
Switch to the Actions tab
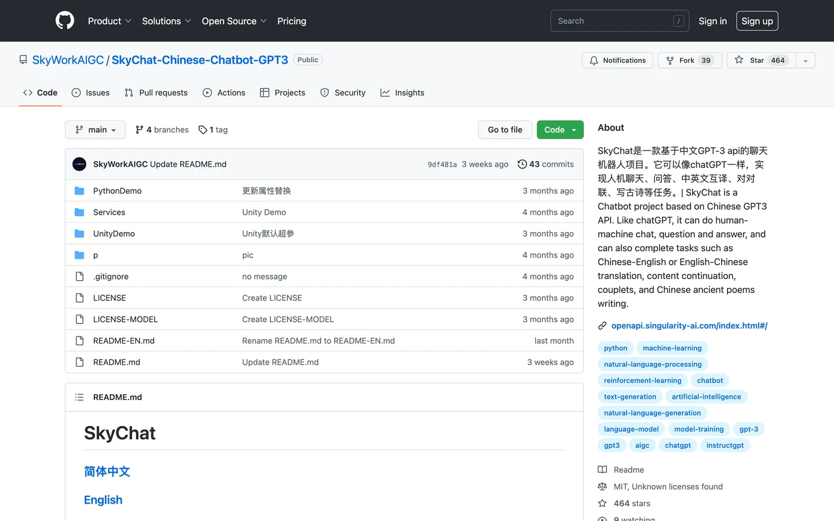[224, 93]
